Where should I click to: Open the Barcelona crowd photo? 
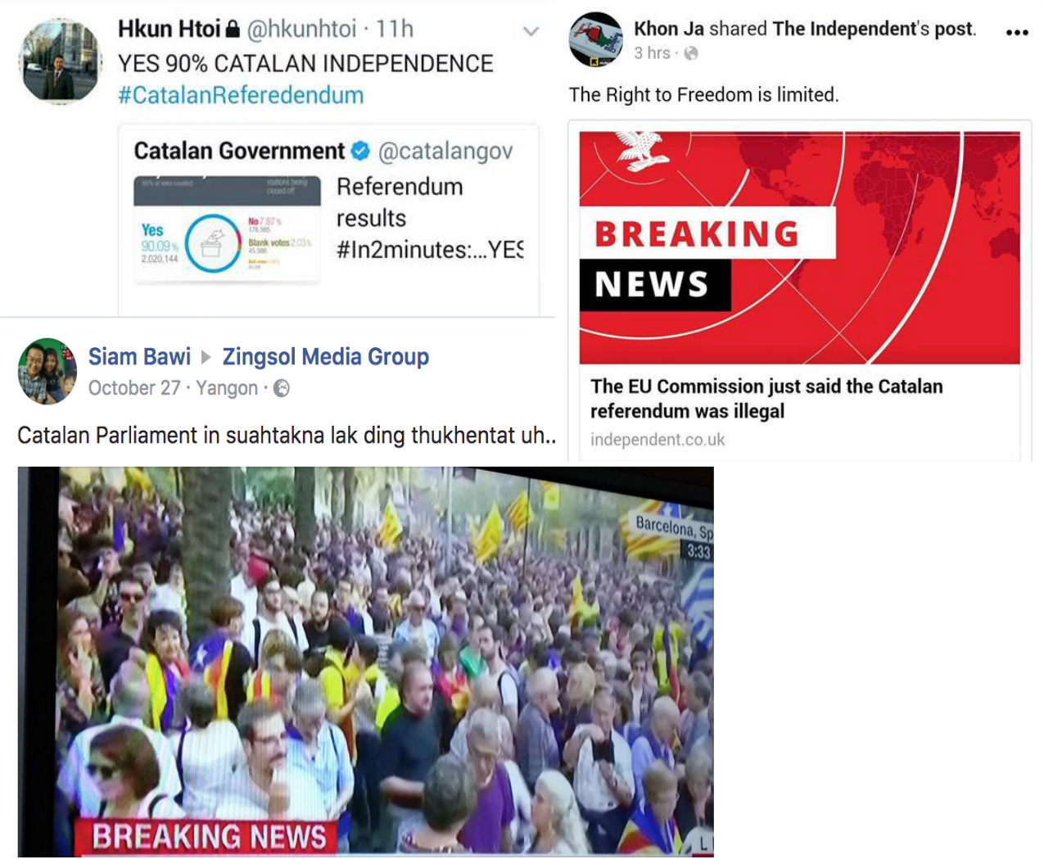(x=365, y=662)
